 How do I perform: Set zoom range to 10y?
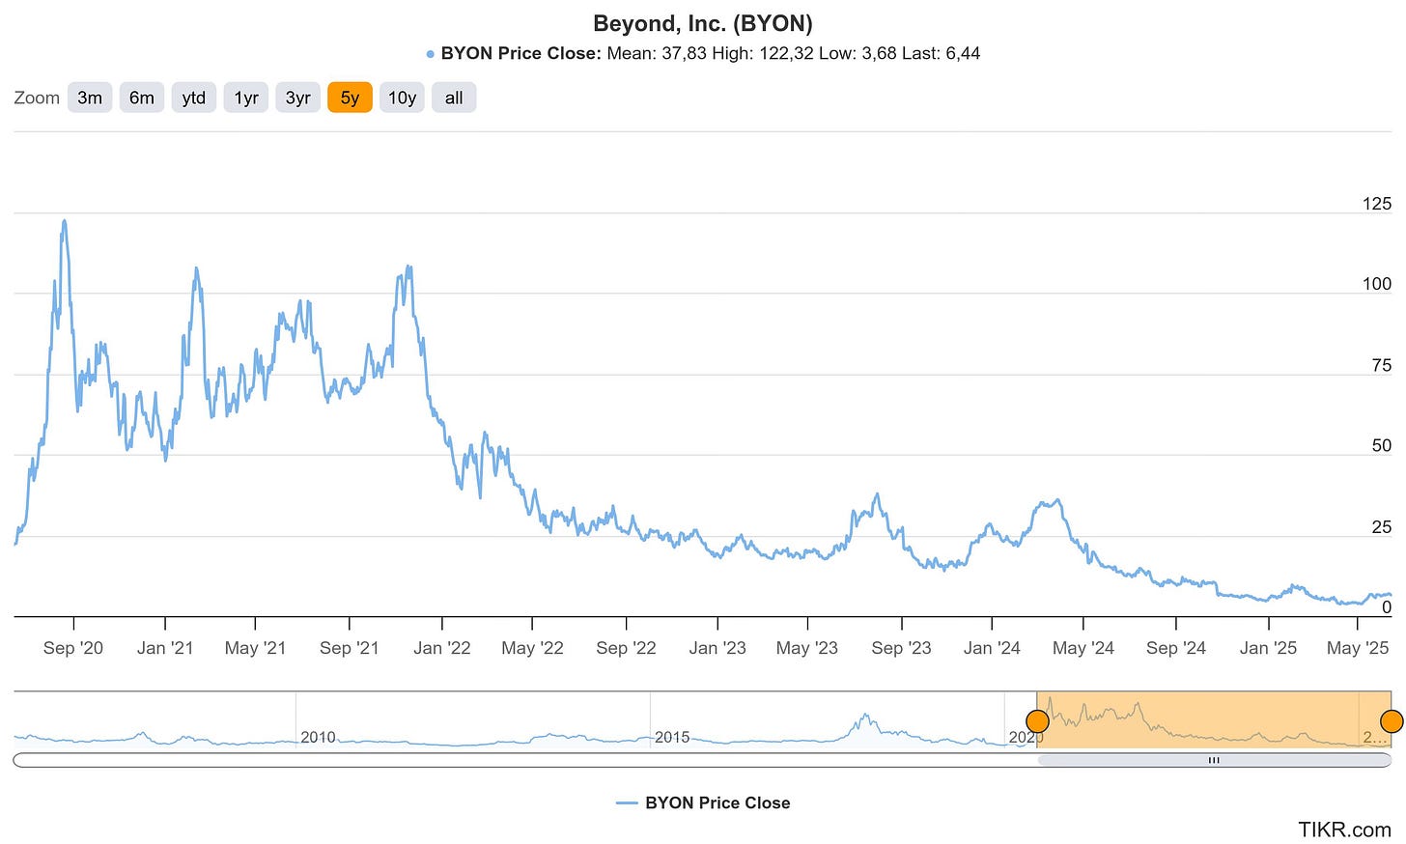tap(402, 98)
